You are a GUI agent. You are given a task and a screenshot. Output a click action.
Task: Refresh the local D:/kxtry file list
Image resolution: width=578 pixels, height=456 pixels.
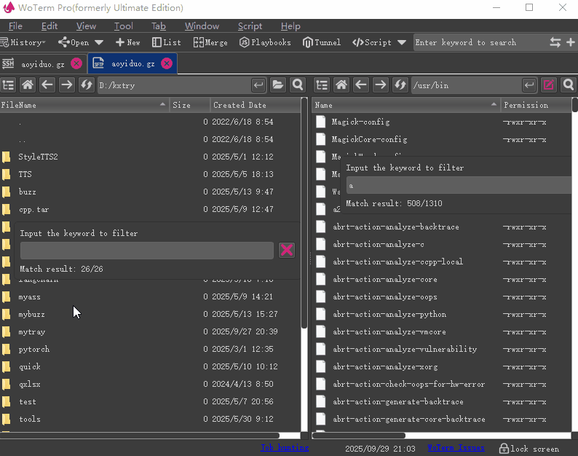86,85
